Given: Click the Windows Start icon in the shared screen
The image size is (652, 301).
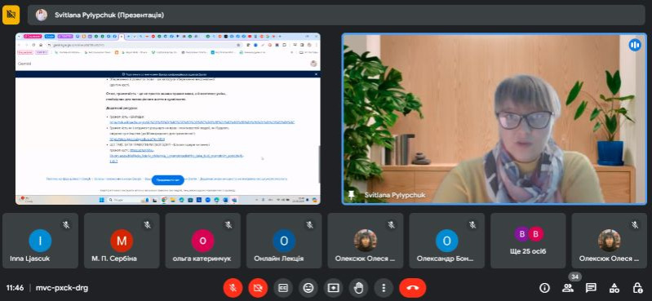Looking at the screenshot, I should click(101, 200).
